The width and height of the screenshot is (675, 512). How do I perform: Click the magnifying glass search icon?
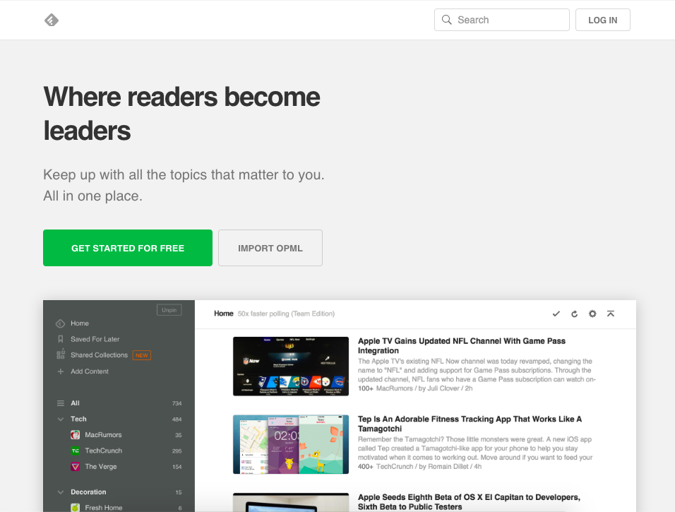click(x=447, y=20)
